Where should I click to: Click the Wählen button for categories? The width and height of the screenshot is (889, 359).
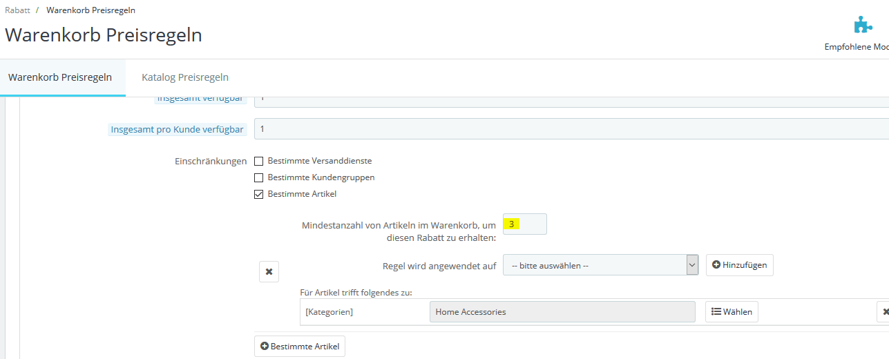732,312
